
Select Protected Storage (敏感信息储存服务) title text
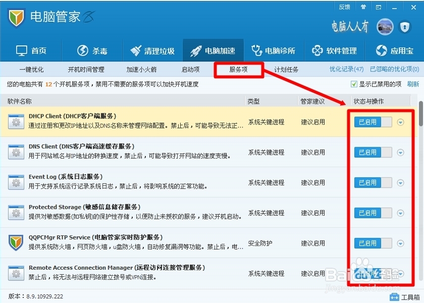[85, 207]
